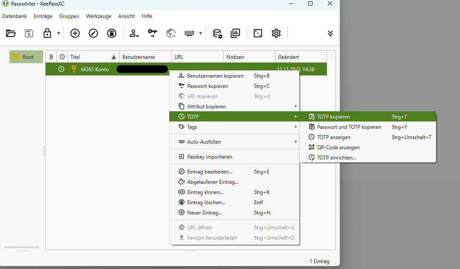Open the reports toolbar icon
This screenshot has height=269, width=460.
[x=235, y=33]
